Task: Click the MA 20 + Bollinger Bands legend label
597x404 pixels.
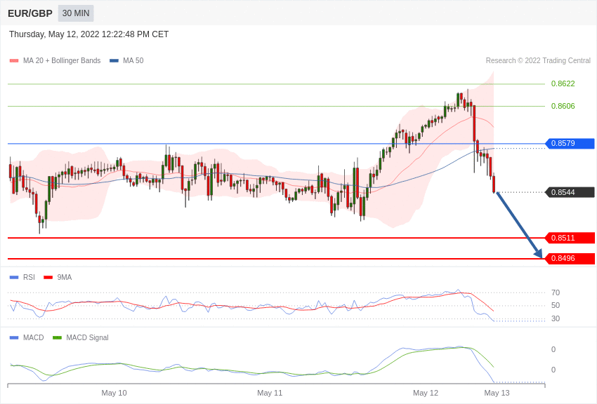Action: tap(62, 60)
